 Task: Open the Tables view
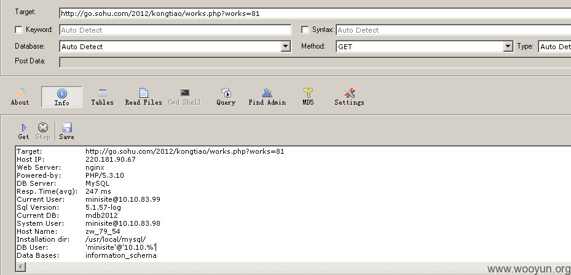102,97
